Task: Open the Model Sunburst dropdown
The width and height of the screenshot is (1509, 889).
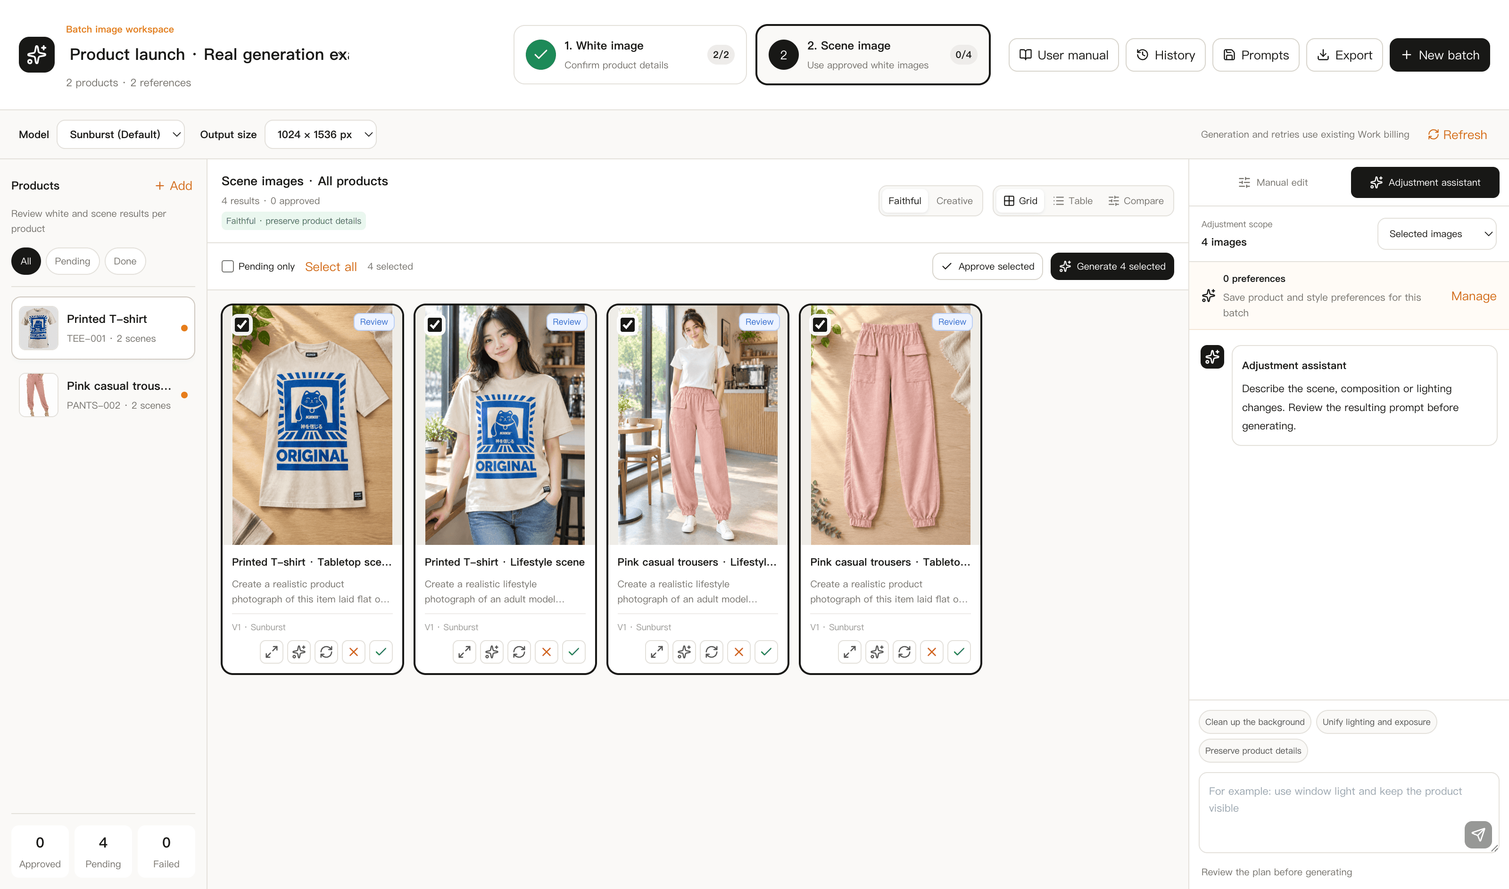Action: pos(121,134)
